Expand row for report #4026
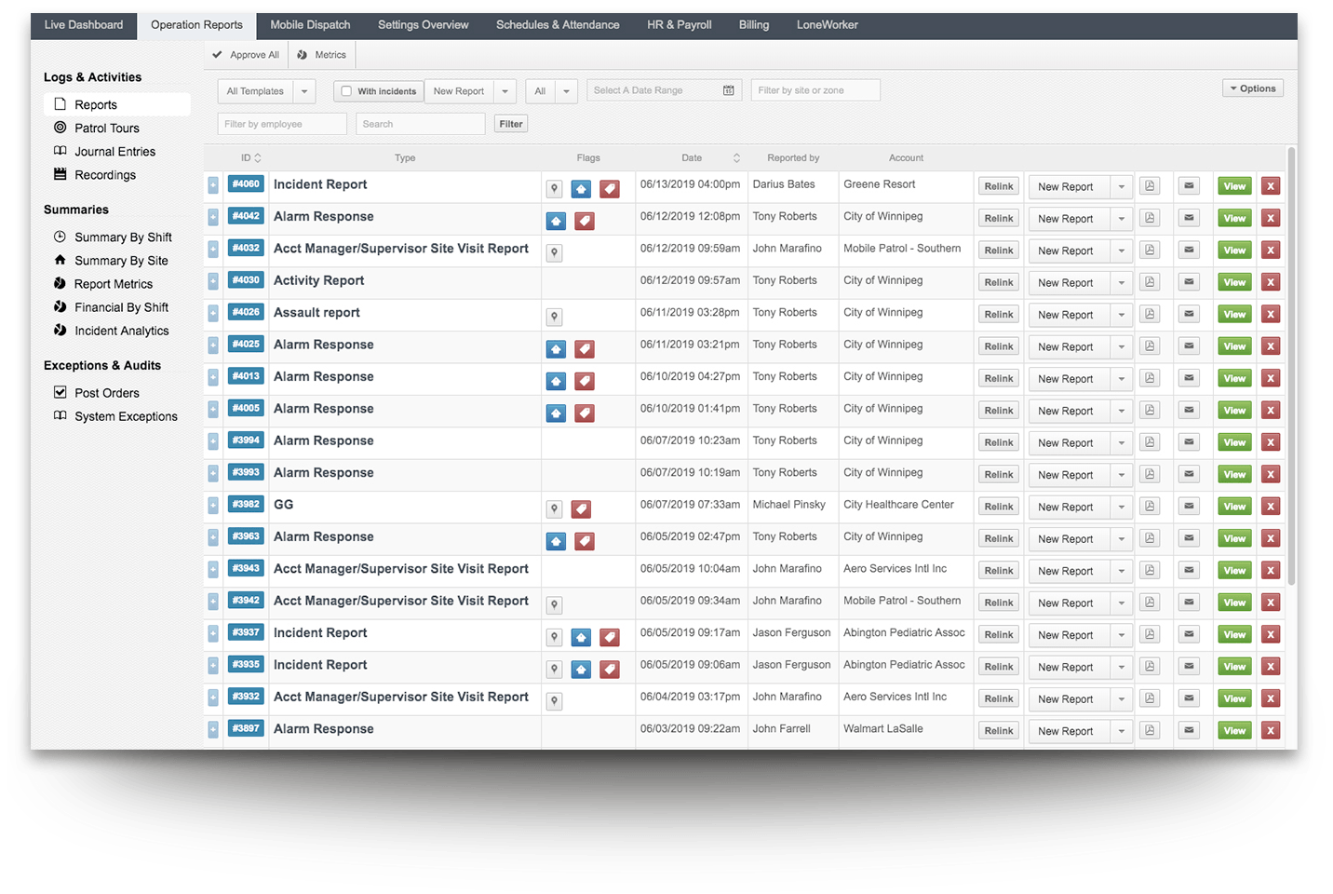This screenshot has width=1333, height=894. pyautogui.click(x=213, y=314)
